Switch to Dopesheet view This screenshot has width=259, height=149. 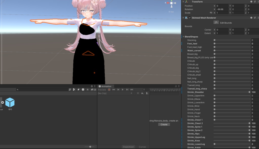(x=128, y=147)
